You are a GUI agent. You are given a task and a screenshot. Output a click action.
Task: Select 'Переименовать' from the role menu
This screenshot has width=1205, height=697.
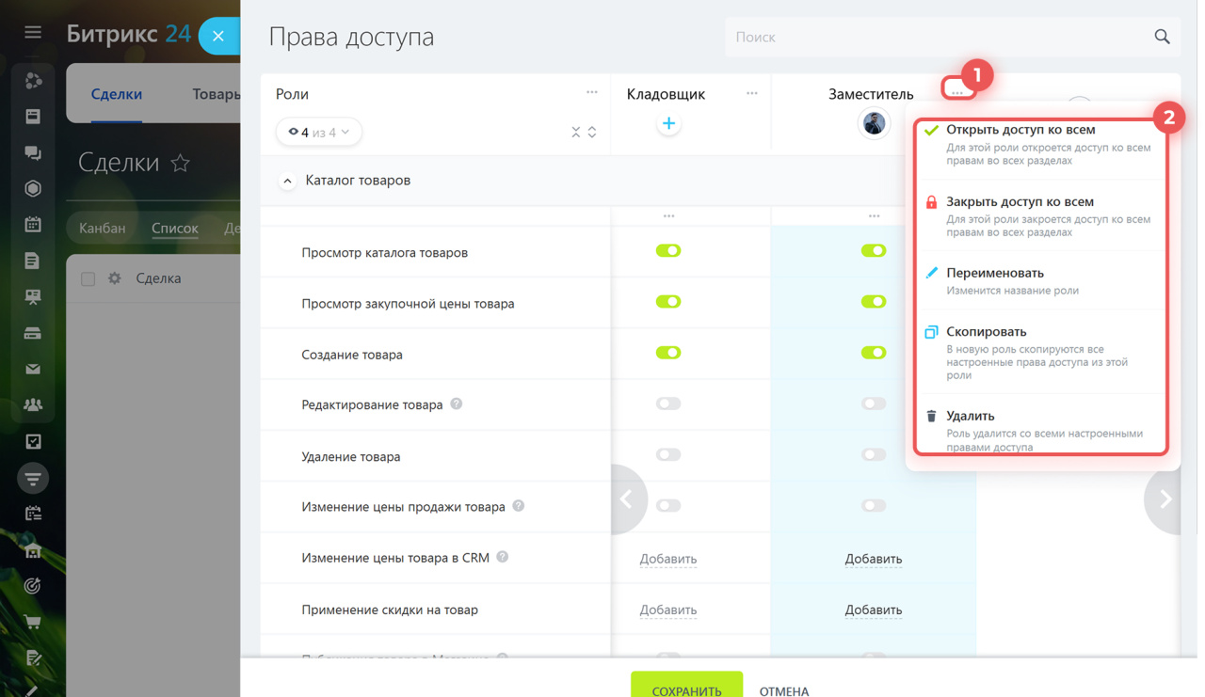(1040, 280)
